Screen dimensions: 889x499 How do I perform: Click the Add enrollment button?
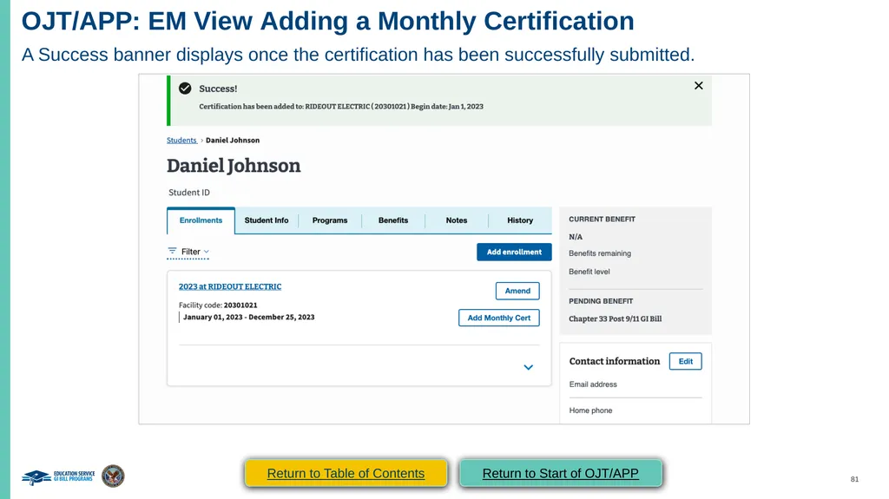click(x=514, y=253)
